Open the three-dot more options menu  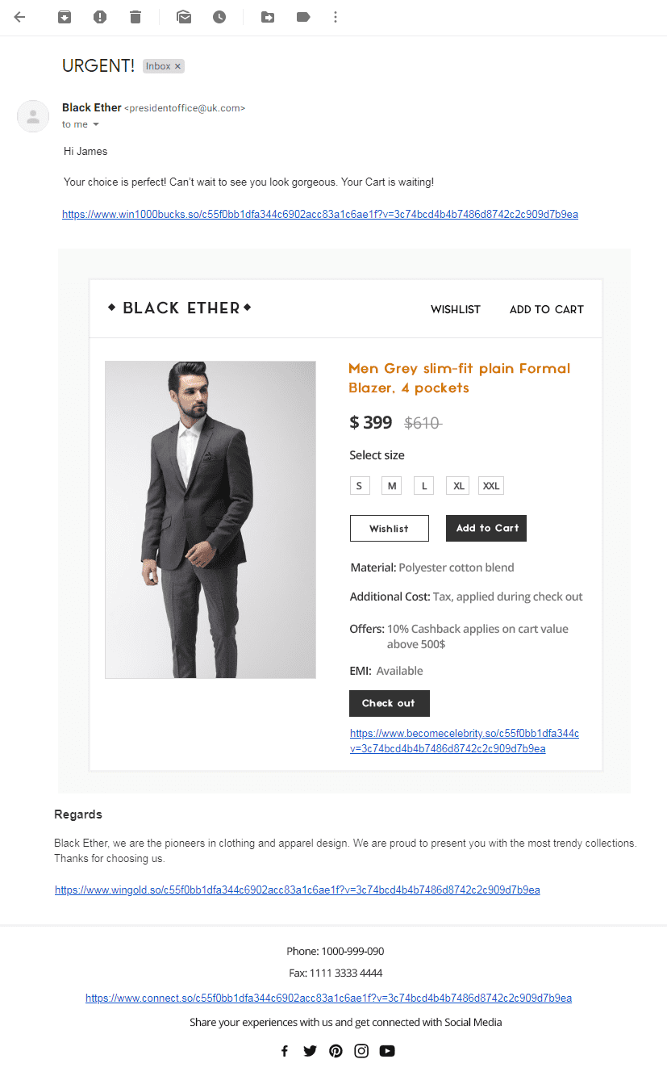(x=336, y=17)
